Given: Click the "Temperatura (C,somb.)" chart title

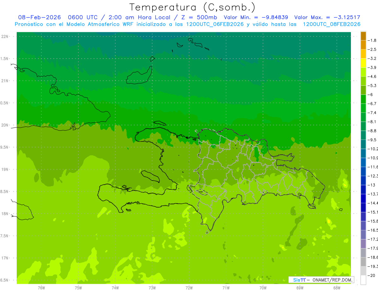Looking at the screenshot, I should click(x=192, y=7).
